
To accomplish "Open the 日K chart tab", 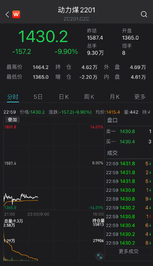I will click(x=64, y=97).
